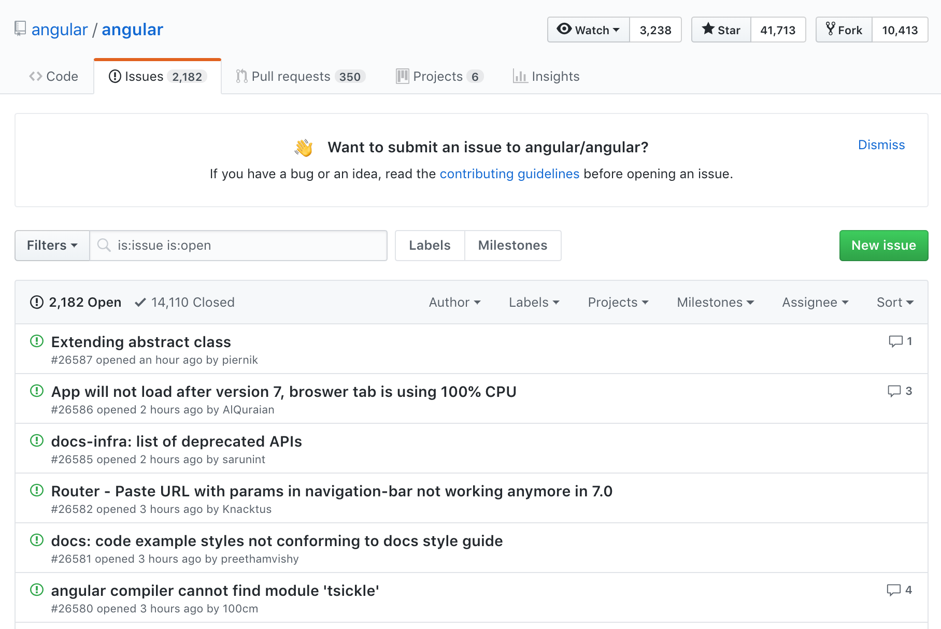This screenshot has height=629, width=941.
Task: Open the repository Projects tab
Action: pyautogui.click(x=440, y=77)
